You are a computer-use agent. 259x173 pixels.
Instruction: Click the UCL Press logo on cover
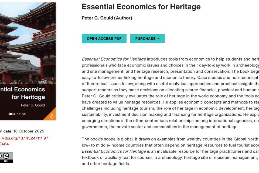point(17,114)
